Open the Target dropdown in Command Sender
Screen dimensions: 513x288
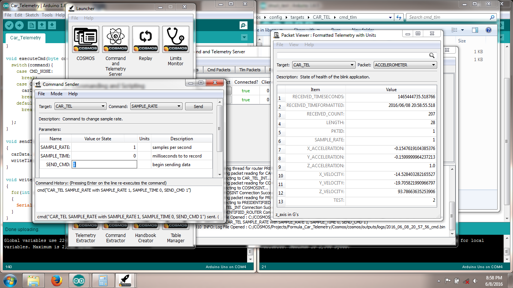[x=104, y=106]
